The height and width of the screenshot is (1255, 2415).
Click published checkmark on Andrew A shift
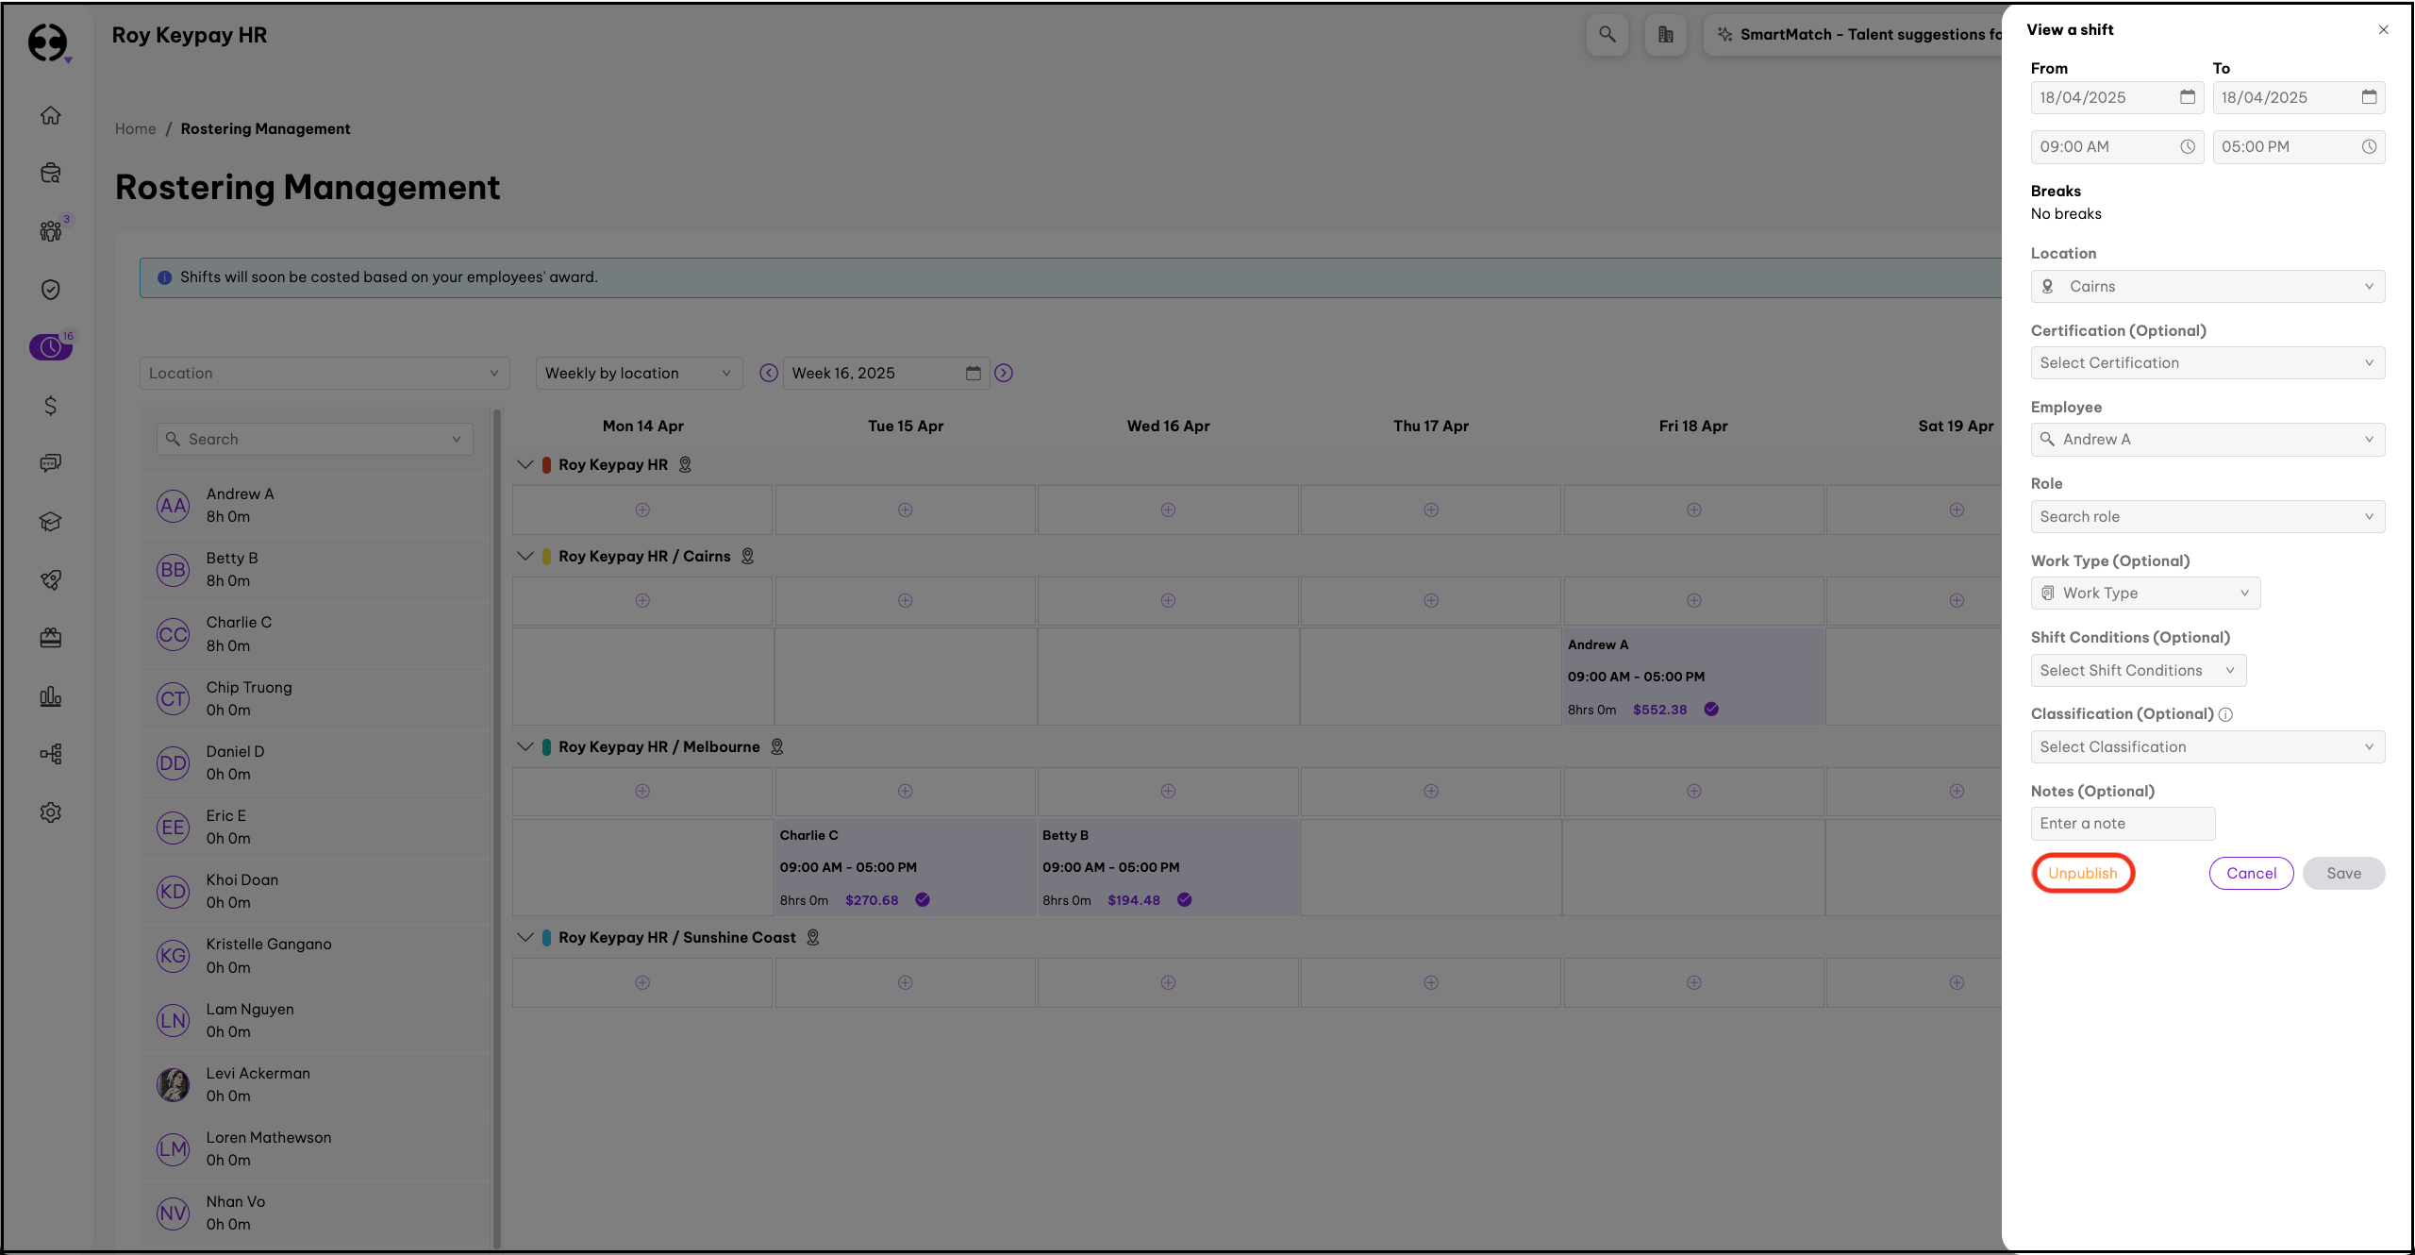(x=1711, y=710)
